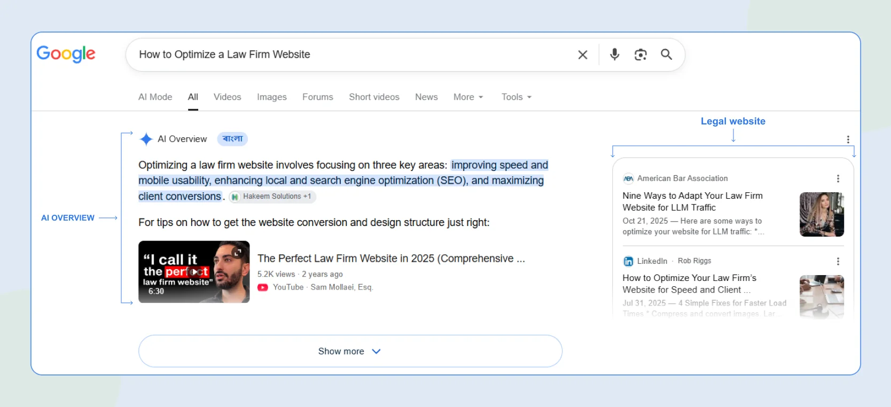The width and height of the screenshot is (891, 407).
Task: Click the 'AI Overview' heading text
Action: click(182, 139)
